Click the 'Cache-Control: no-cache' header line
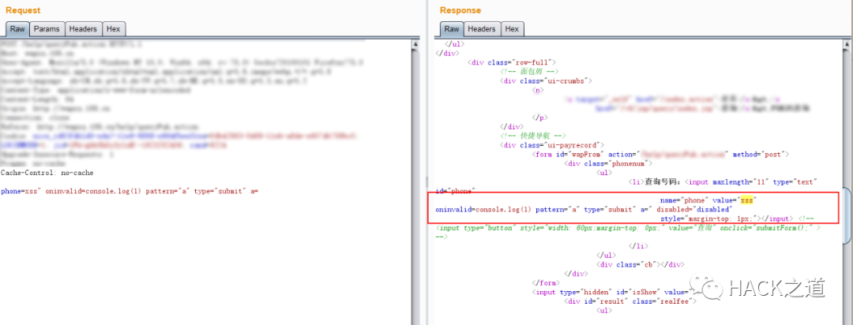The image size is (853, 325). point(47,173)
